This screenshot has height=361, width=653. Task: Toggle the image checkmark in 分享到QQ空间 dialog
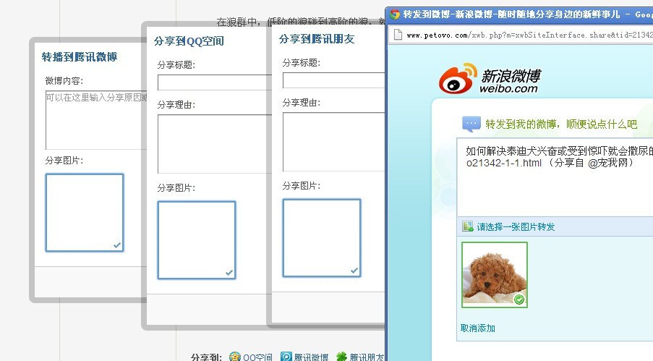point(229,273)
